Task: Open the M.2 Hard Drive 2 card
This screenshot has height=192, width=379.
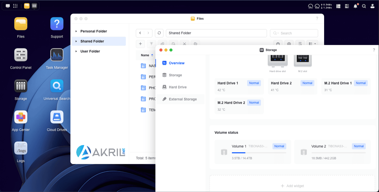Action: [x=239, y=106]
